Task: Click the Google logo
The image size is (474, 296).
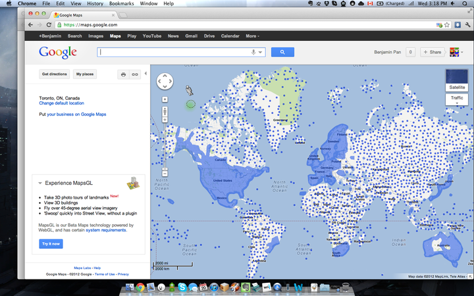Action: pos(58,53)
